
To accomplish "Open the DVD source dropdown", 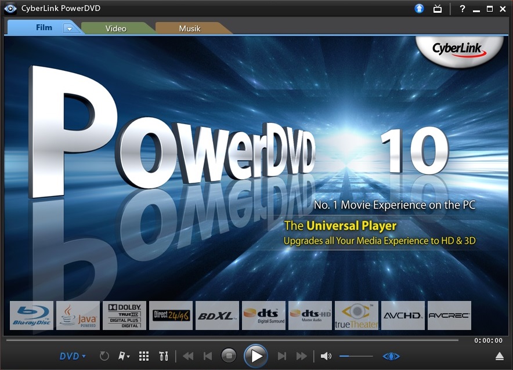I will 73,356.
